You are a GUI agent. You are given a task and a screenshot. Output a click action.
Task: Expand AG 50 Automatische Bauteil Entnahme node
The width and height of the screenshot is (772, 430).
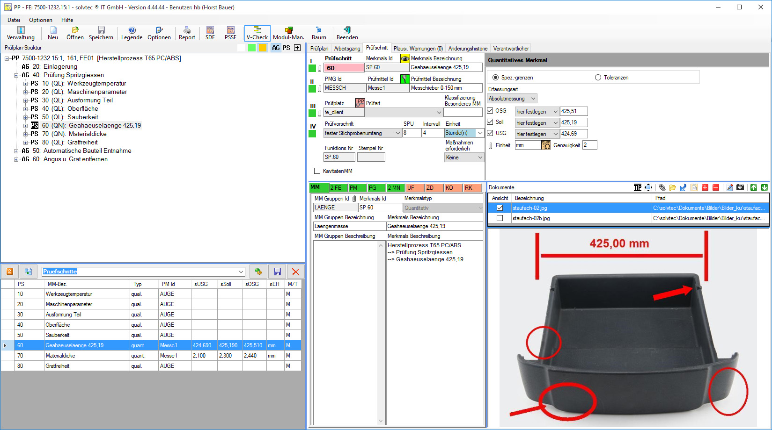tap(16, 151)
